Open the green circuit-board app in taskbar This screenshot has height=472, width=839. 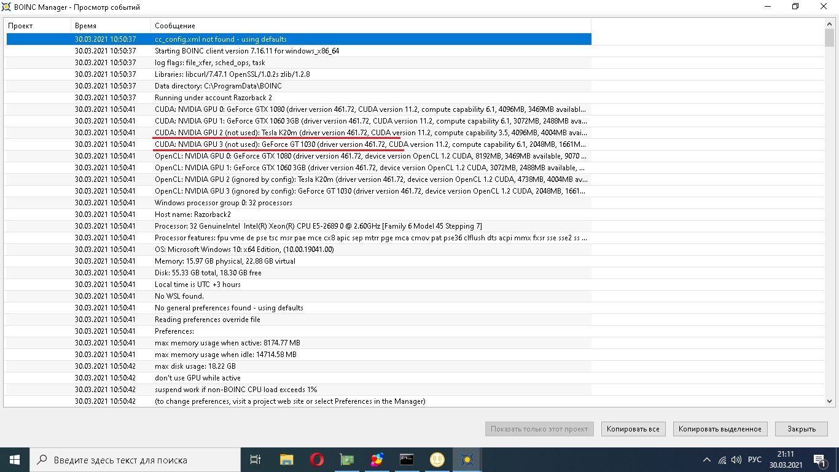tap(347, 460)
